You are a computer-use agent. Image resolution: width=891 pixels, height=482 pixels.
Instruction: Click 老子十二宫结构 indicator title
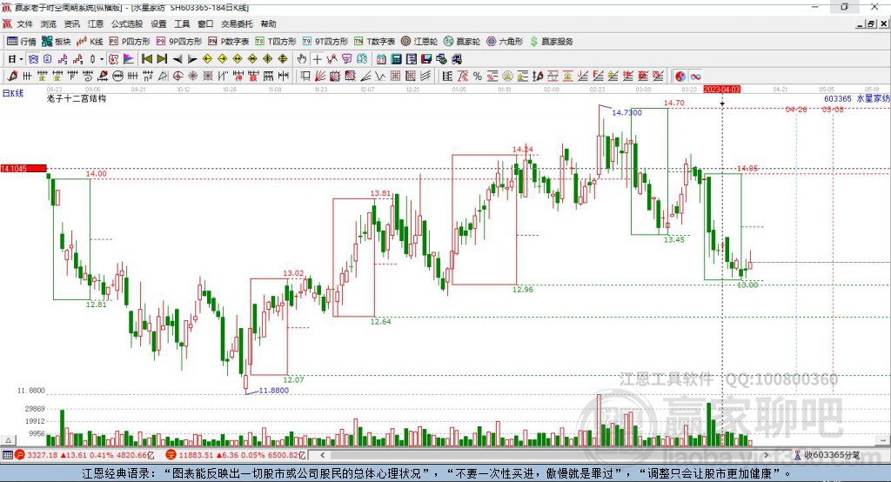click(77, 98)
